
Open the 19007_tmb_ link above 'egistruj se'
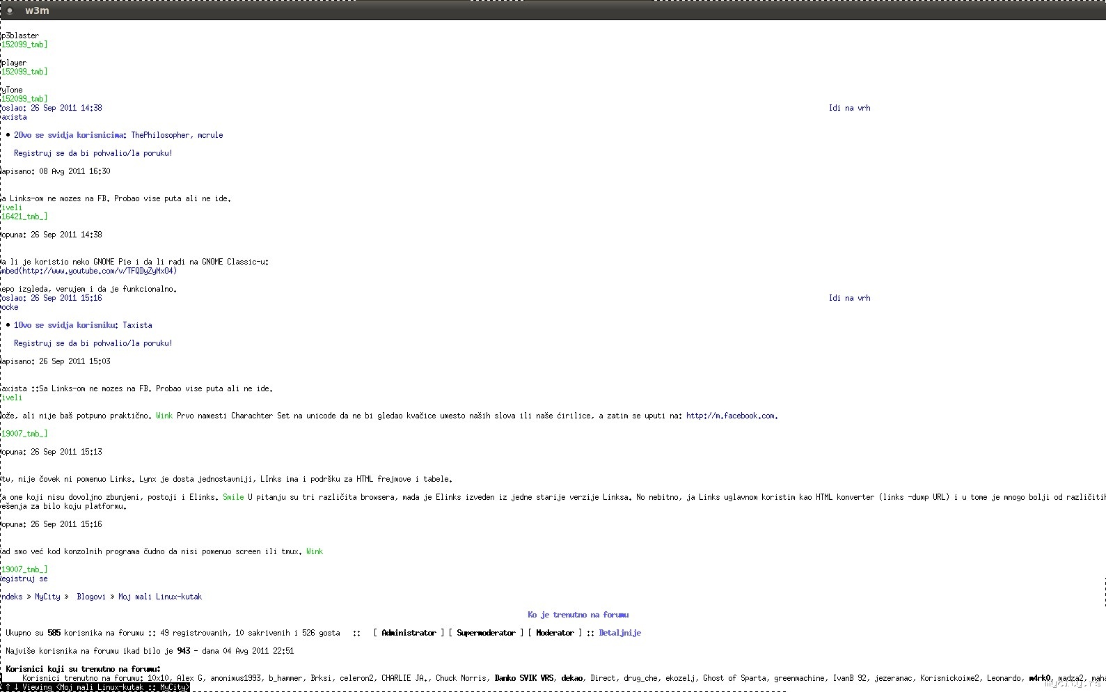[x=24, y=569]
